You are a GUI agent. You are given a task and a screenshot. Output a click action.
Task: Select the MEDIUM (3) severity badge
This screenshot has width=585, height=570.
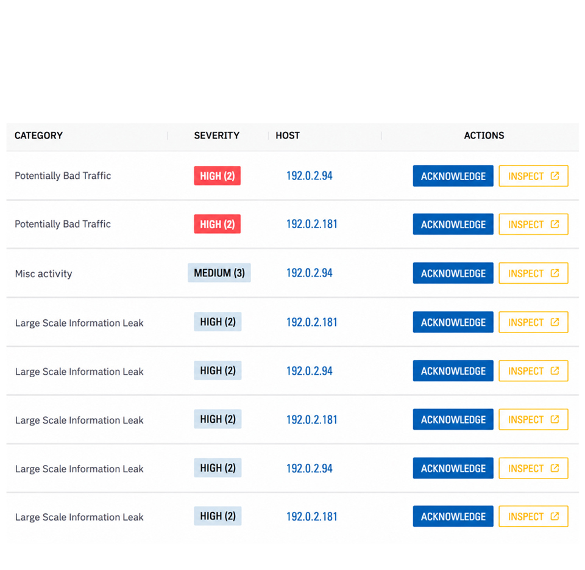point(219,273)
